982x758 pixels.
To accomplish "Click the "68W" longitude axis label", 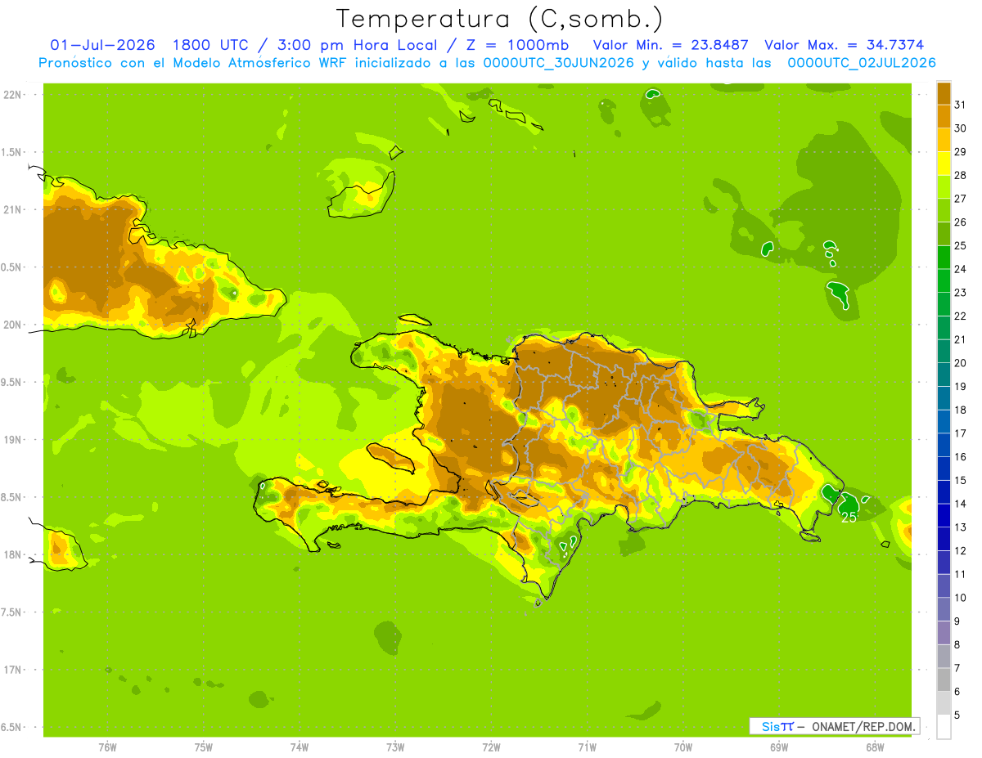I will pos(875,747).
